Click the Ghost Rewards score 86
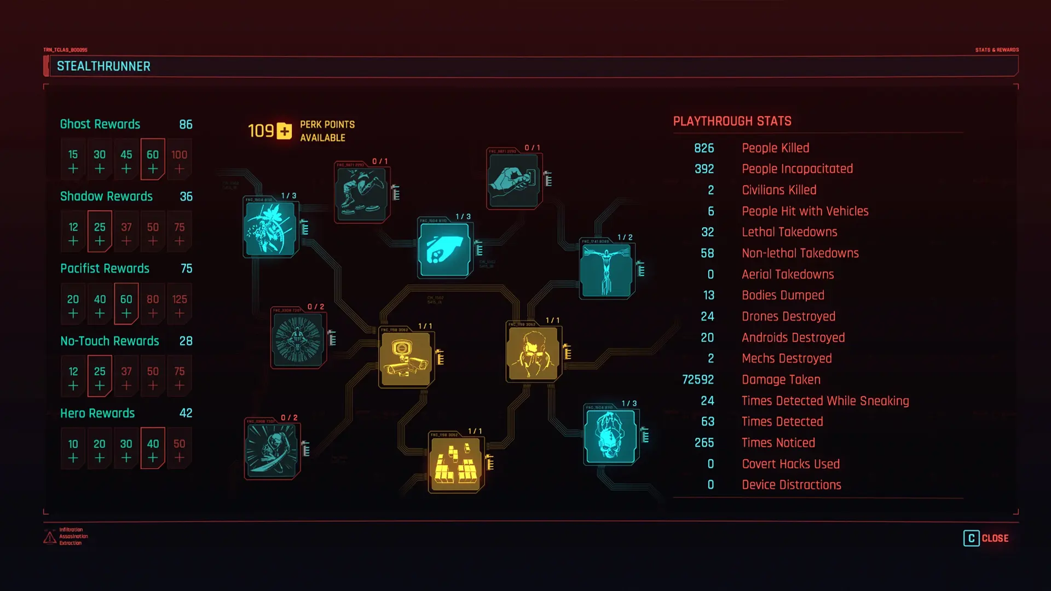This screenshot has width=1051, height=591. pyautogui.click(x=186, y=123)
